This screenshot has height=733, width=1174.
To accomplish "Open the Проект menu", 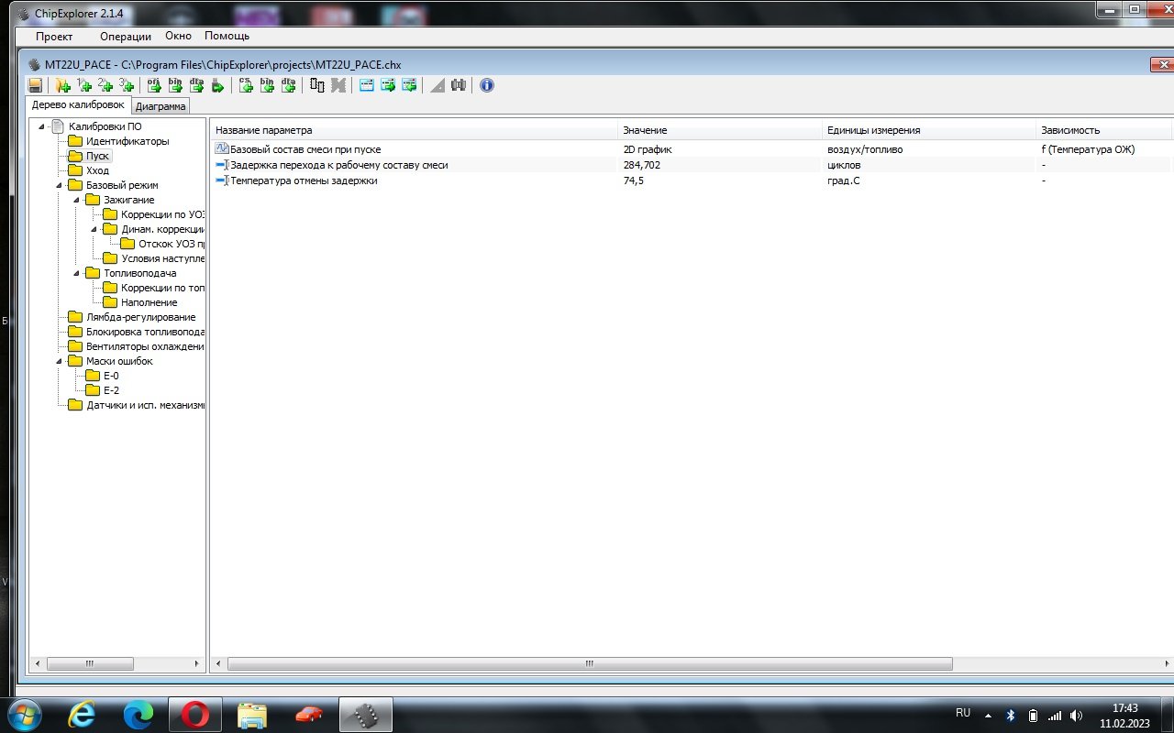I will point(54,37).
